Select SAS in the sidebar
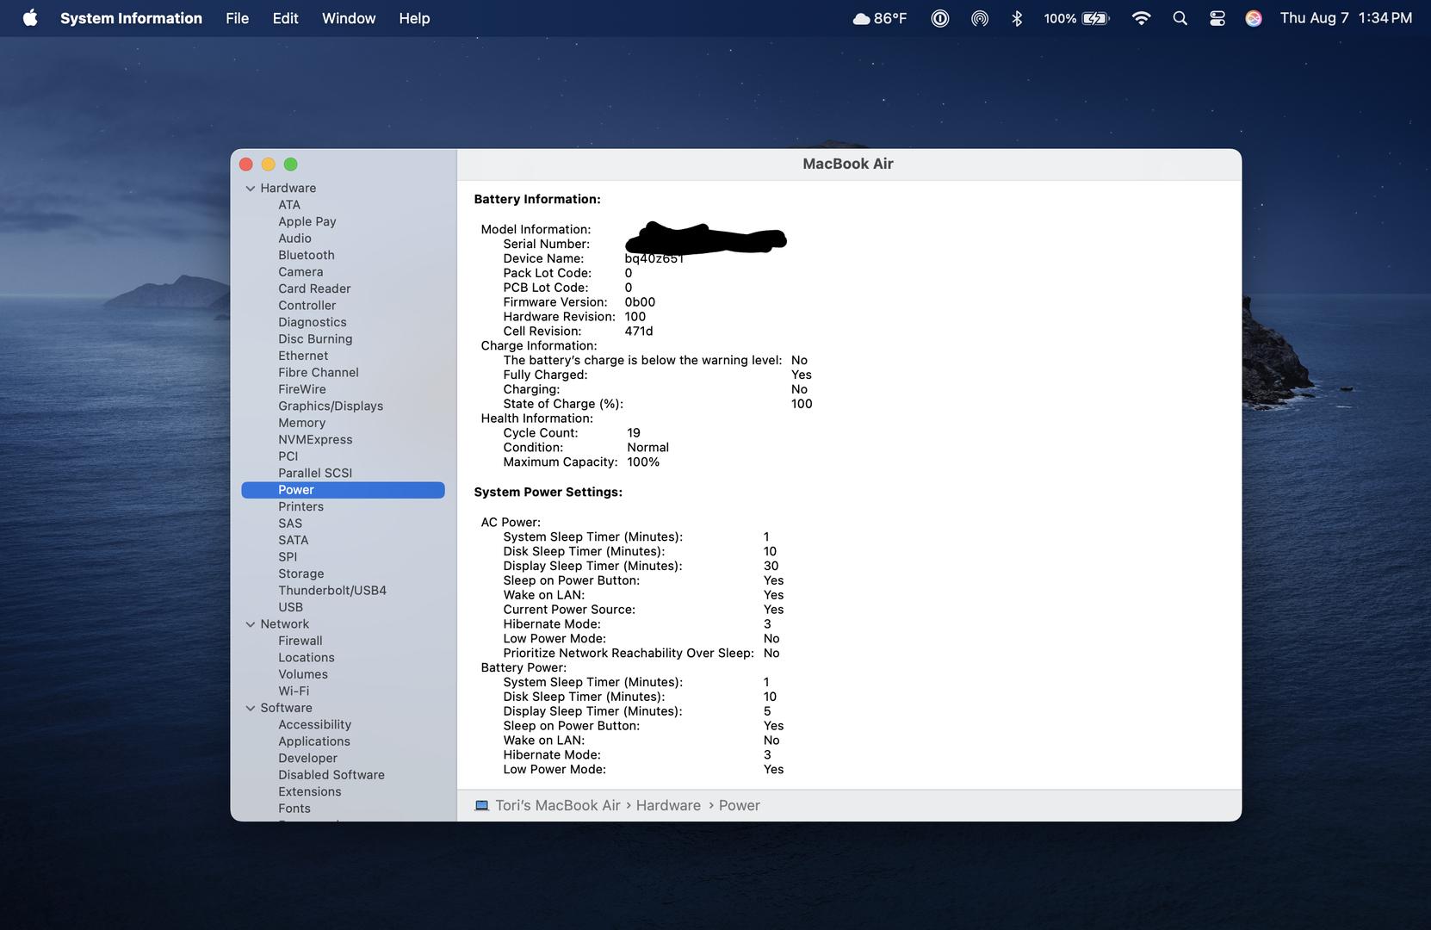Viewport: 1431px width, 930px height. pyautogui.click(x=290, y=524)
